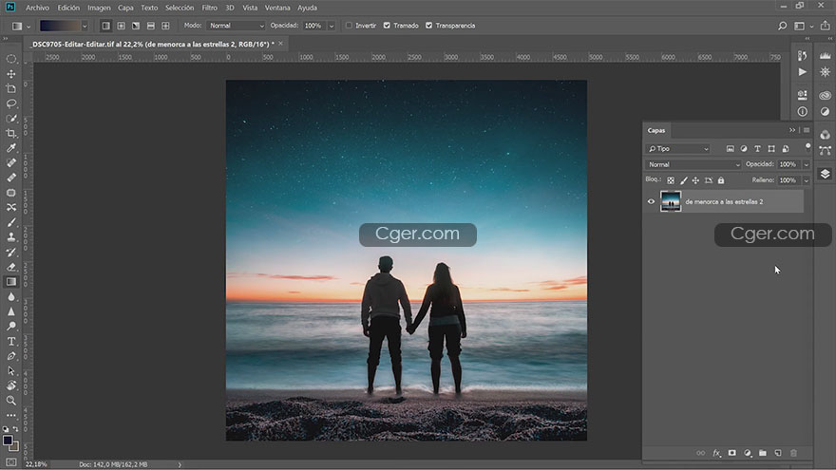Collapse the Capas panel with double arrows
This screenshot has width=836, height=470.
point(792,130)
